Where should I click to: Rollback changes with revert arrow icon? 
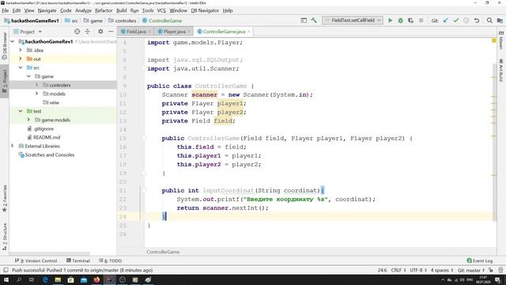click(x=477, y=21)
